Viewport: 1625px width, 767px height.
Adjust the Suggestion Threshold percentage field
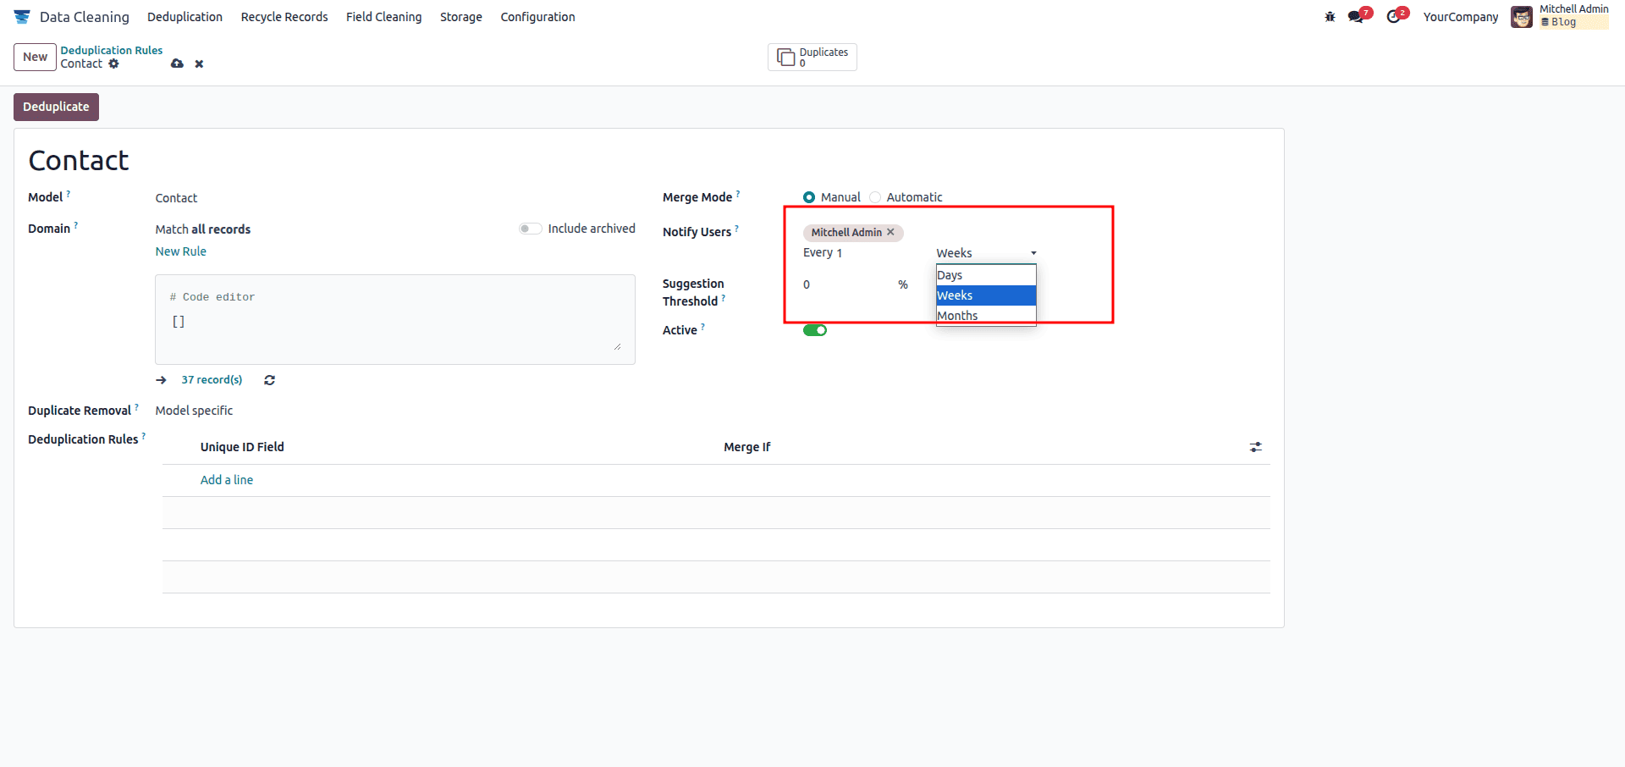coord(838,284)
